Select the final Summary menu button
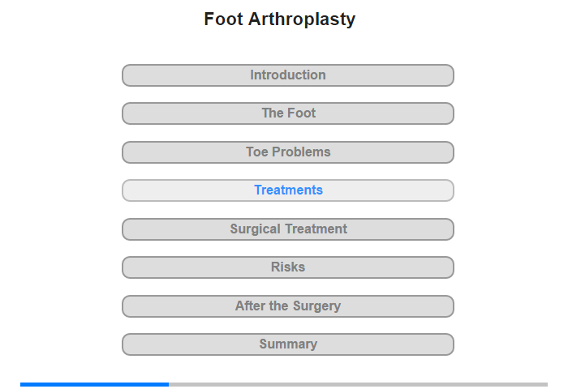The height and width of the screenshot is (389, 568). coord(288,344)
